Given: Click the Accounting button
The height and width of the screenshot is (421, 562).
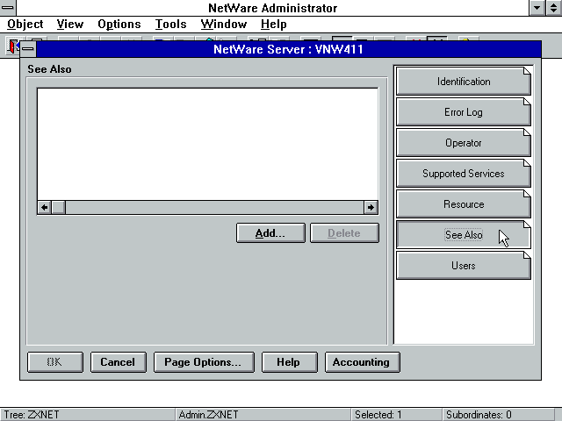Looking at the screenshot, I should pos(362,362).
